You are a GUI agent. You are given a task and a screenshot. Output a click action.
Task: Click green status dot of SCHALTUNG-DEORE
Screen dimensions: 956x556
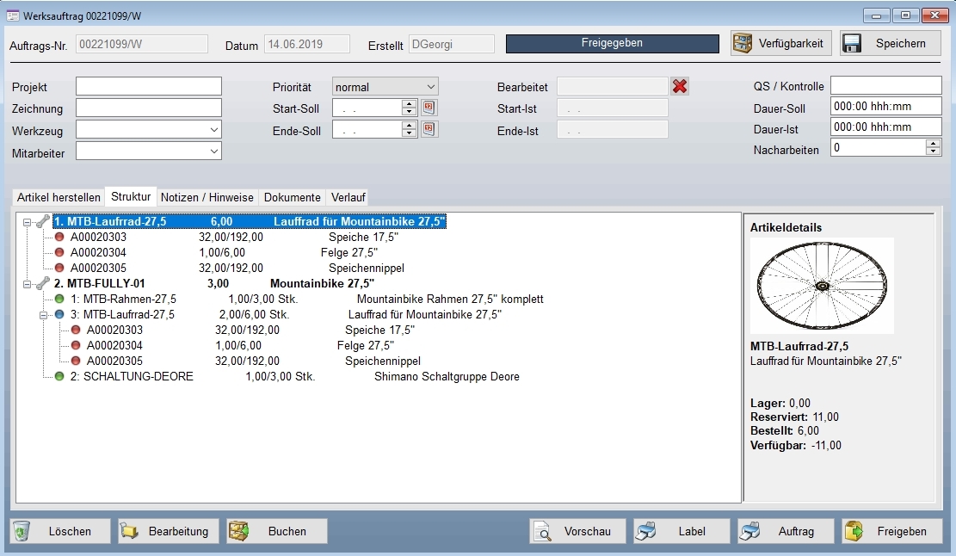59,376
